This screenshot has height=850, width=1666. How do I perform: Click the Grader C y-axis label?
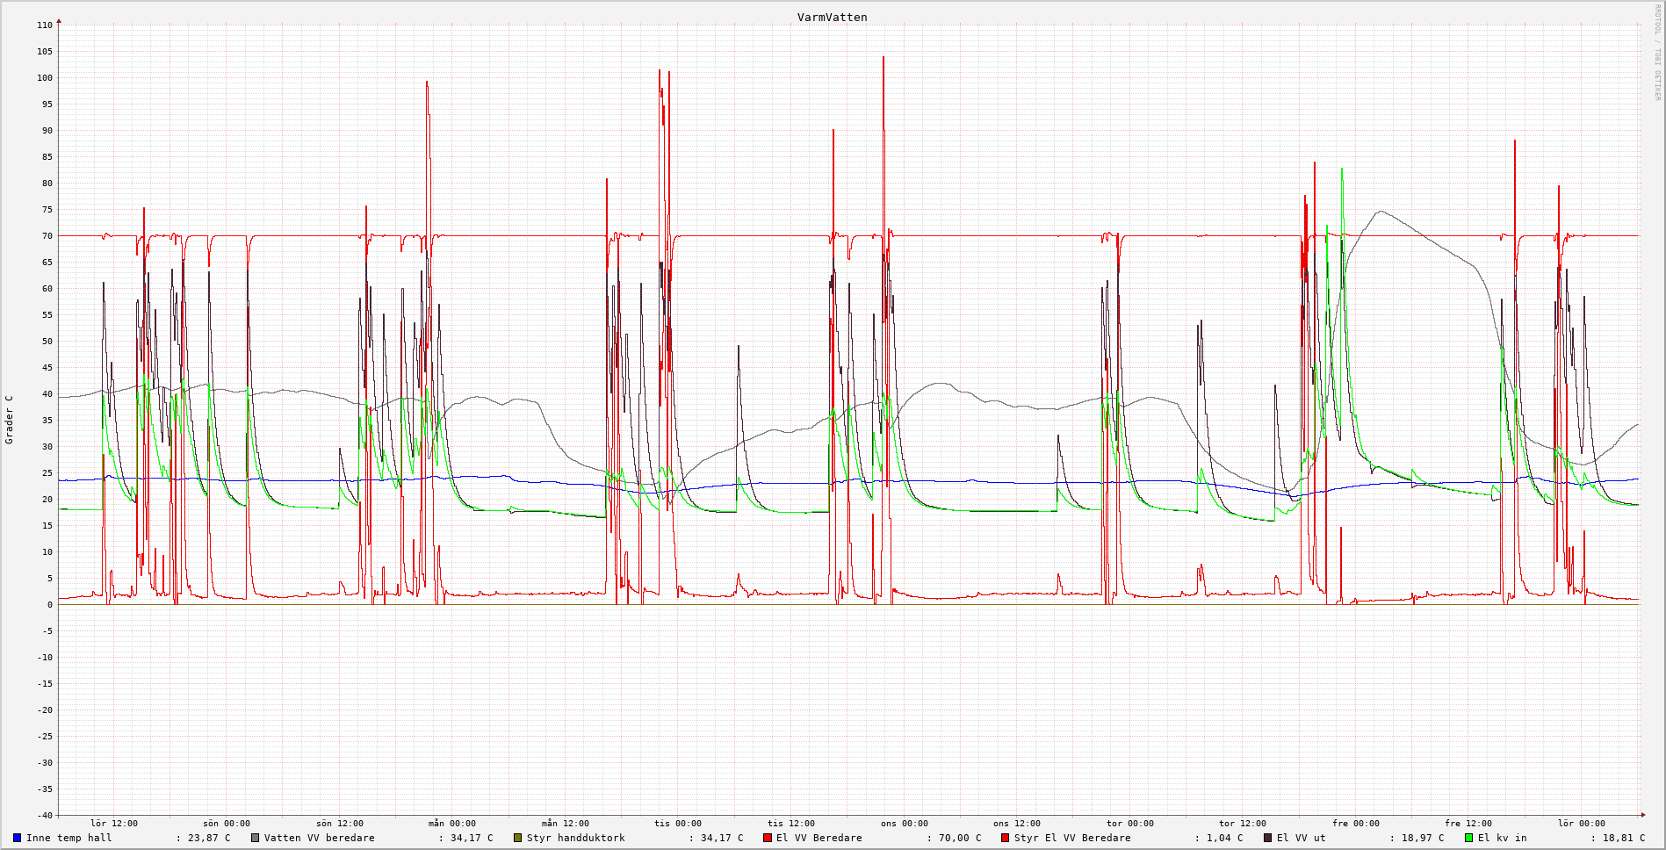pyautogui.click(x=10, y=420)
